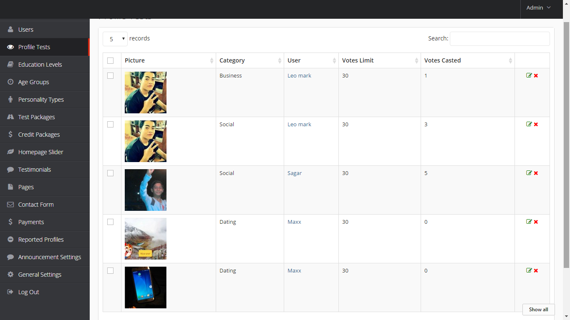This screenshot has width=570, height=320.
Task: Toggle the select-all checkbox in table header
Action: (x=110, y=60)
